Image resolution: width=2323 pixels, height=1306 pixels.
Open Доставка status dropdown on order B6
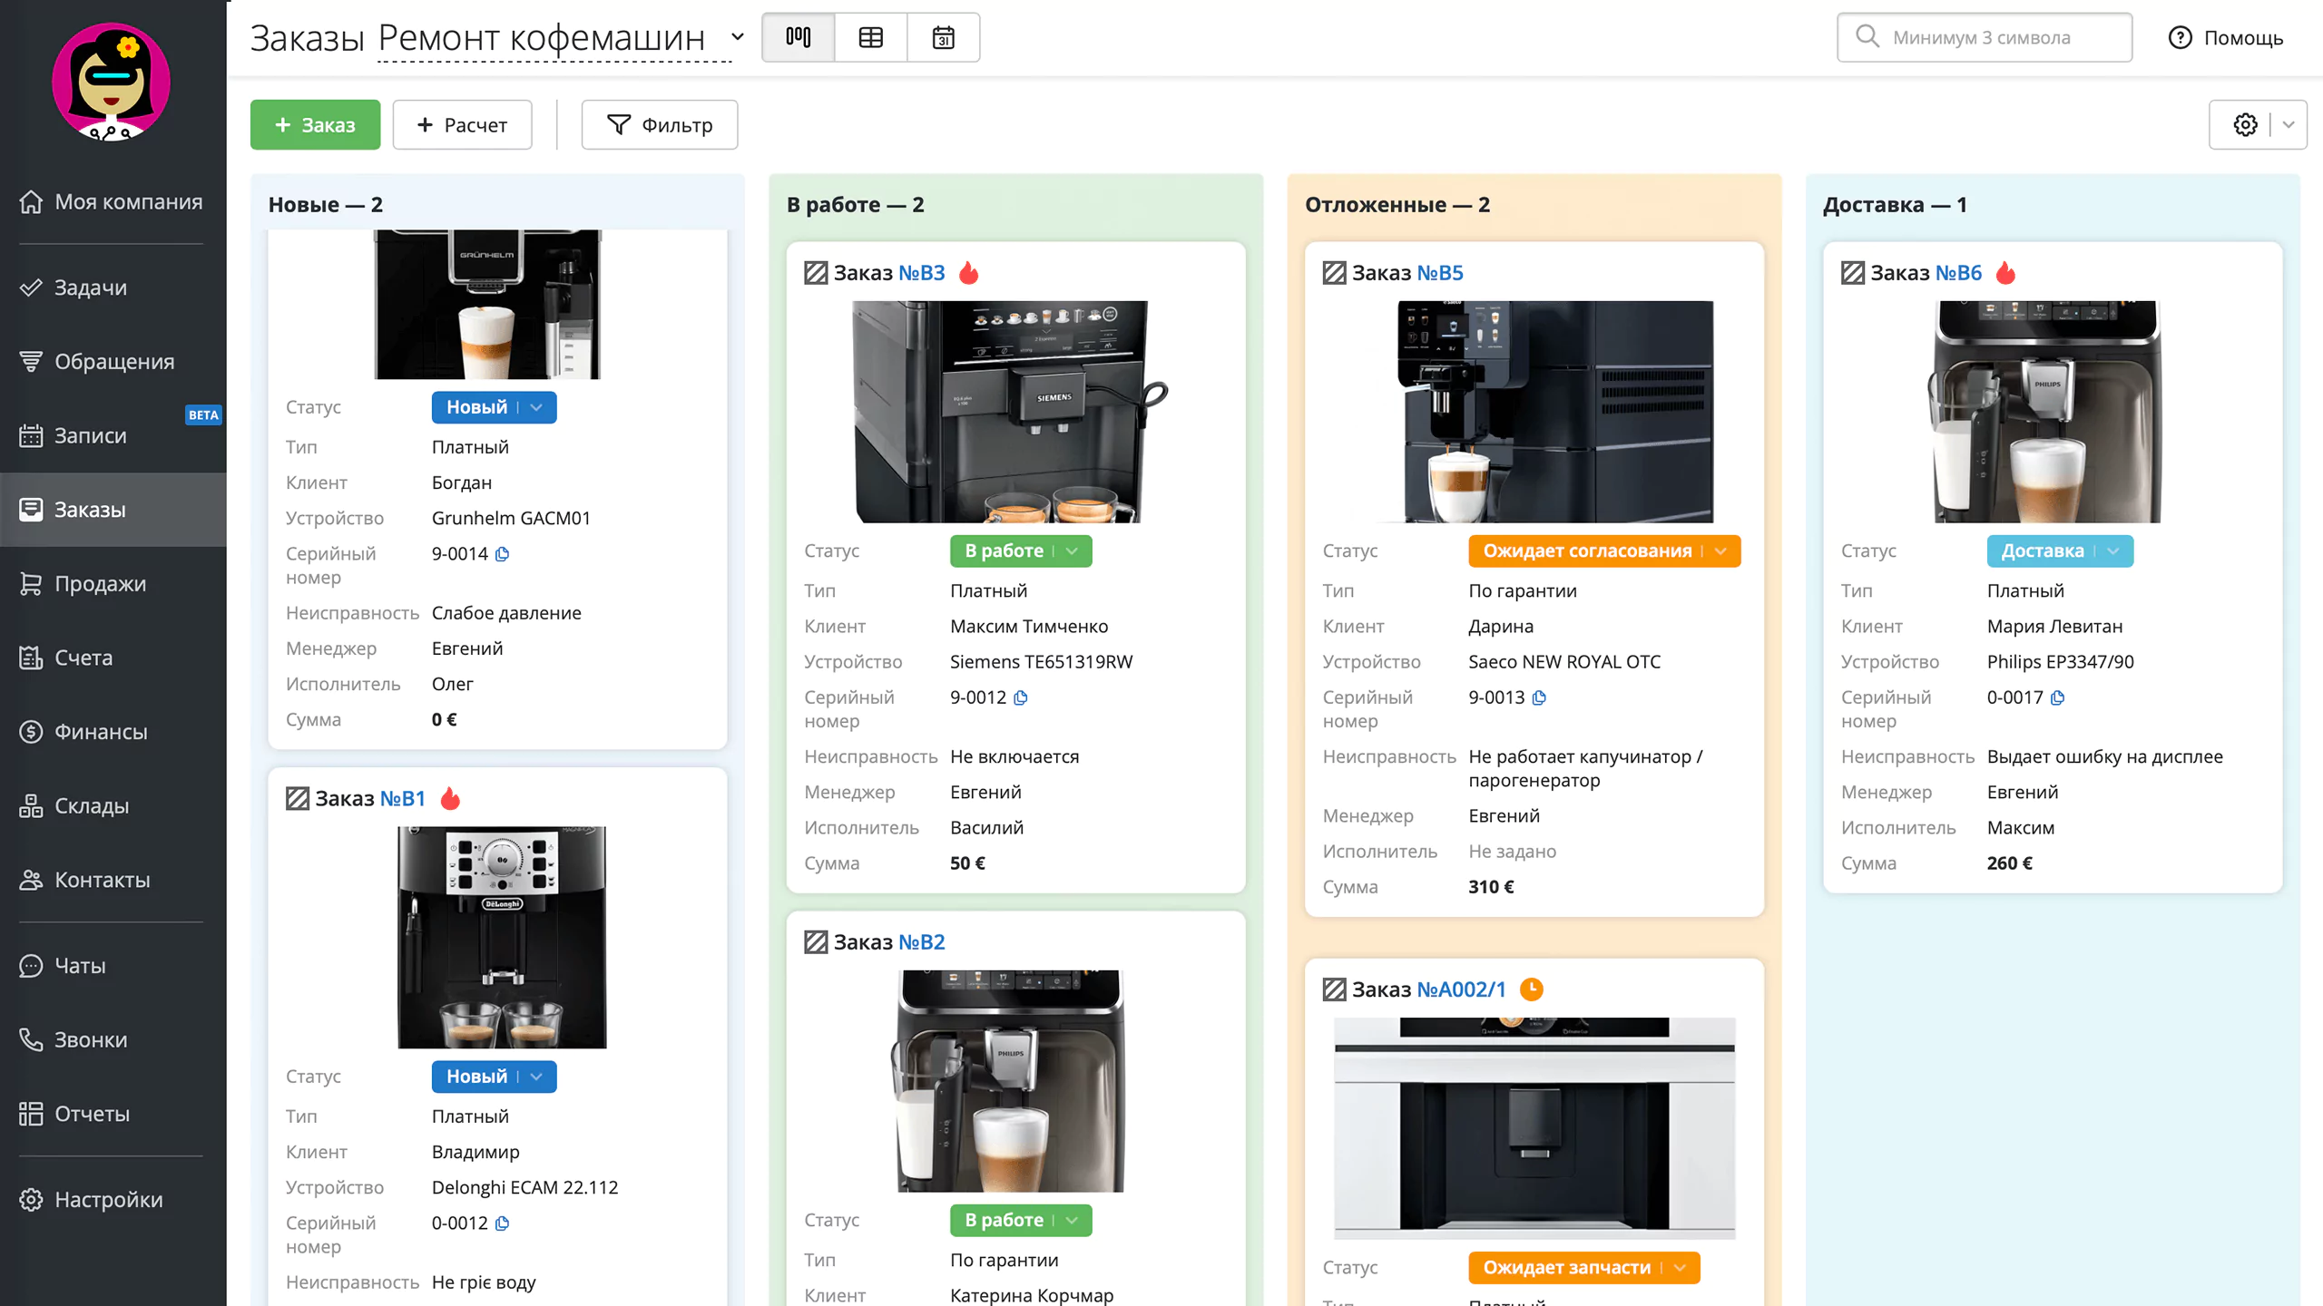pyautogui.click(x=2060, y=551)
